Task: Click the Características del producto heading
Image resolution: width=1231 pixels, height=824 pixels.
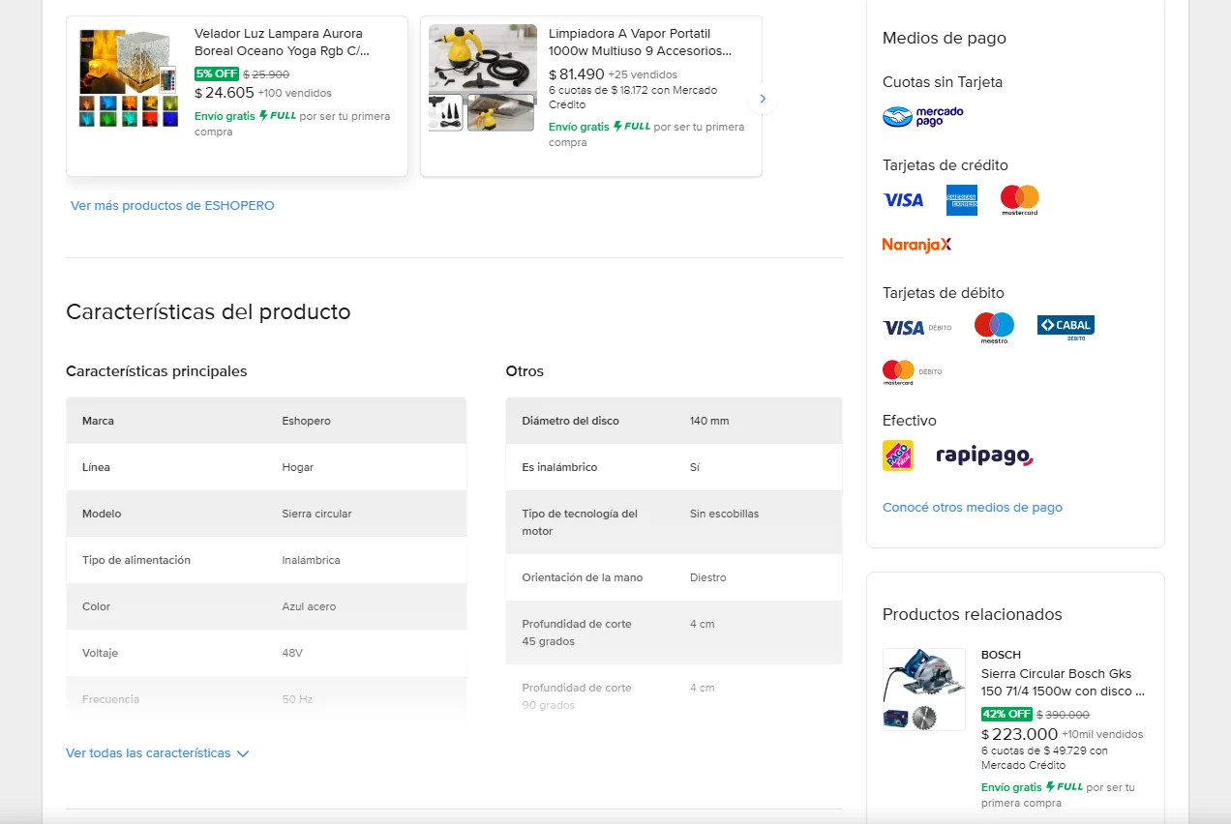Action: coord(208,312)
